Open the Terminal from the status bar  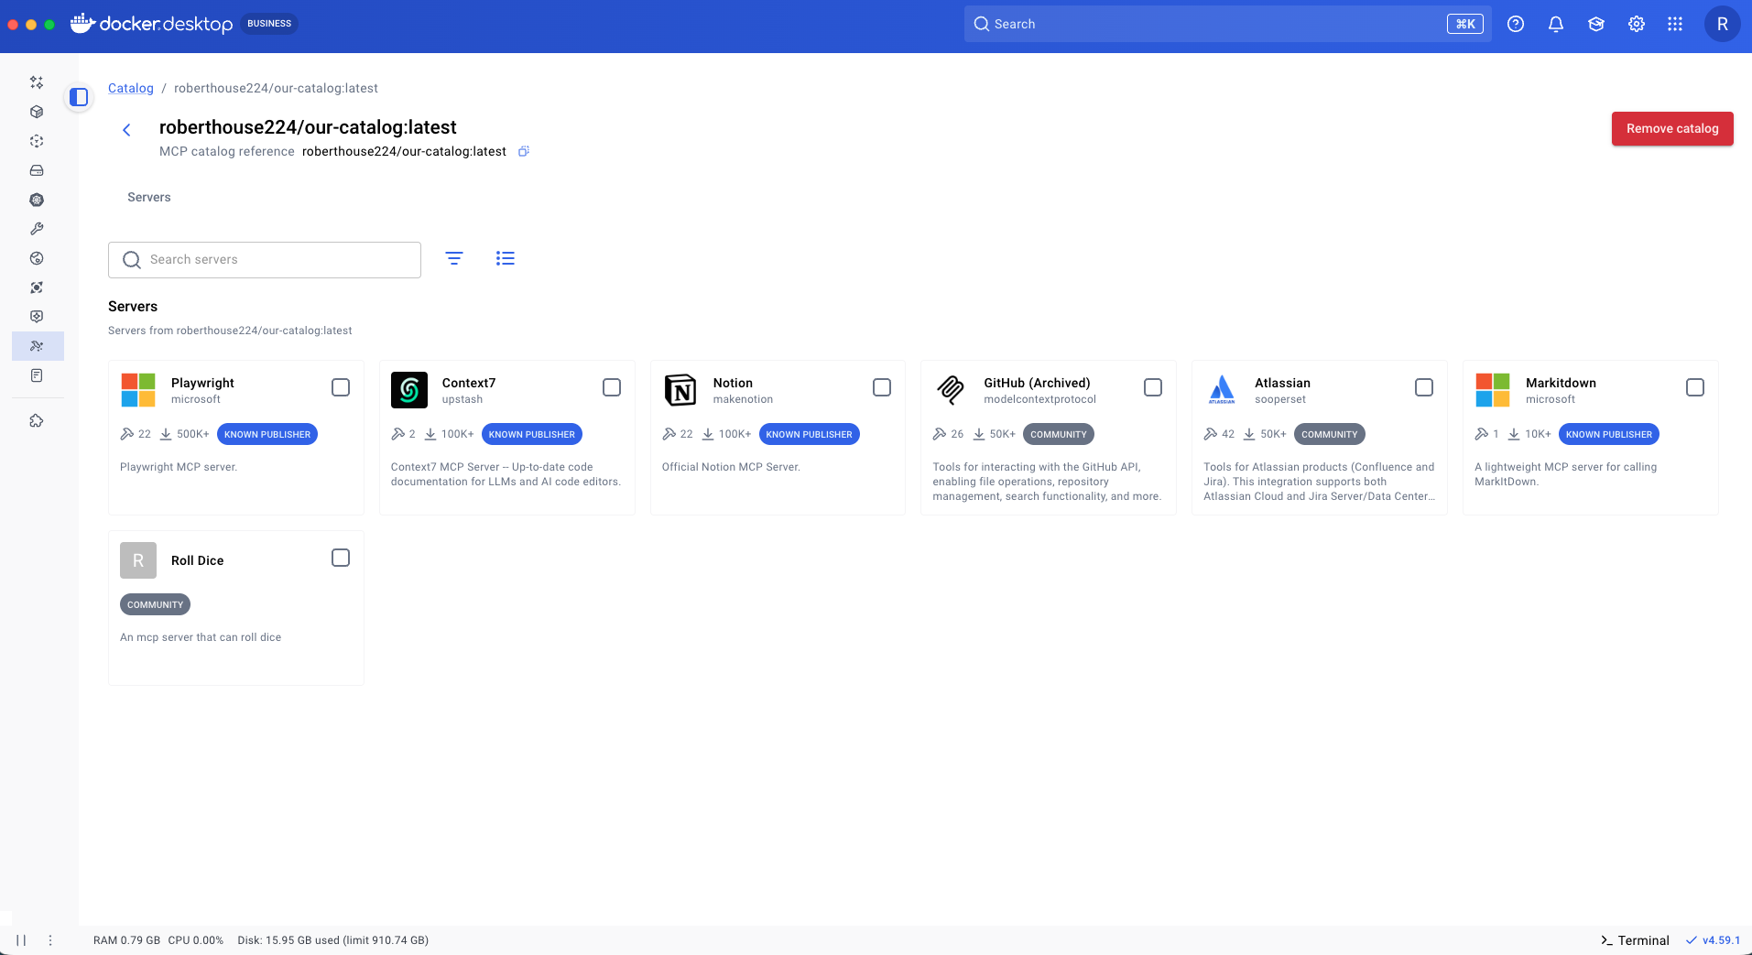pyautogui.click(x=1635, y=940)
